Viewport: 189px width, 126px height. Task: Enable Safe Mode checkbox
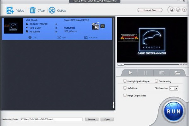tap(125, 88)
